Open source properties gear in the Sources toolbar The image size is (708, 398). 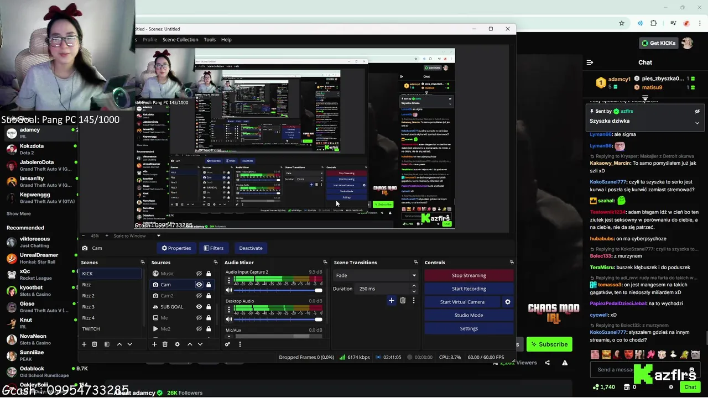[x=177, y=344]
